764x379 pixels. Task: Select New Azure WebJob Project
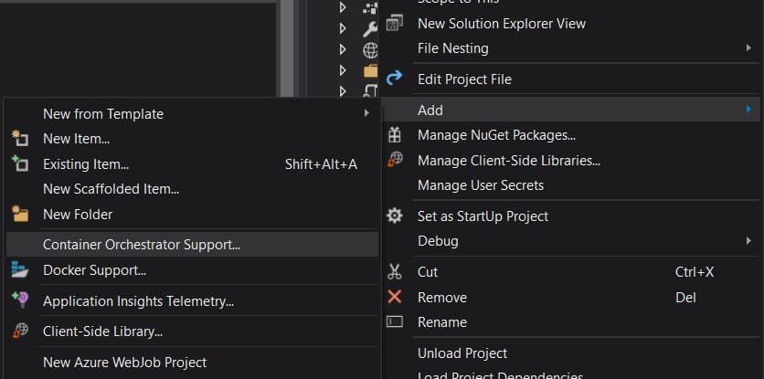click(124, 363)
